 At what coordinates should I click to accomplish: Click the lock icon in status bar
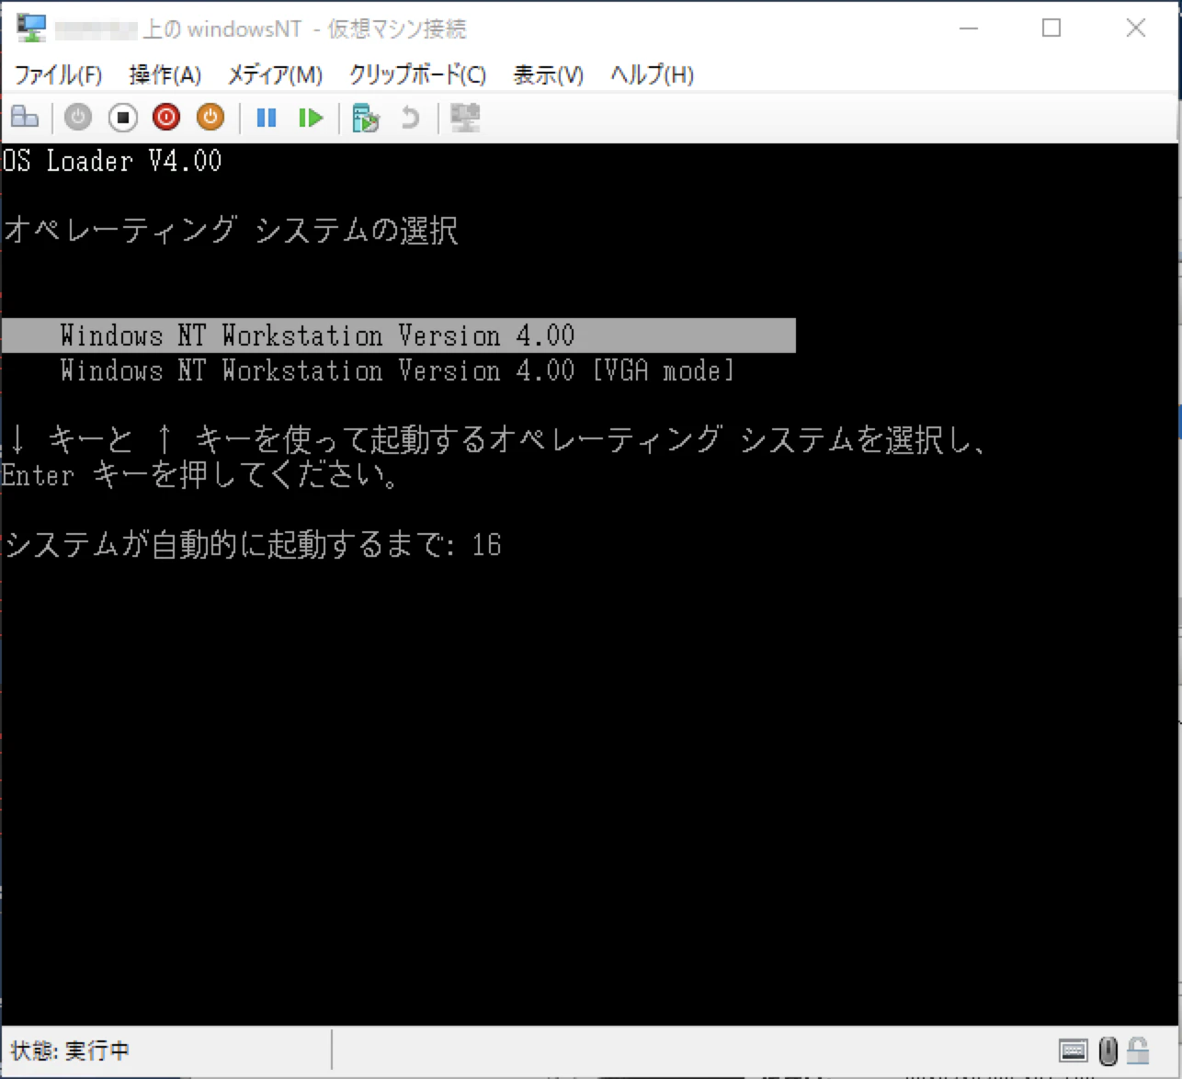click(x=1139, y=1050)
